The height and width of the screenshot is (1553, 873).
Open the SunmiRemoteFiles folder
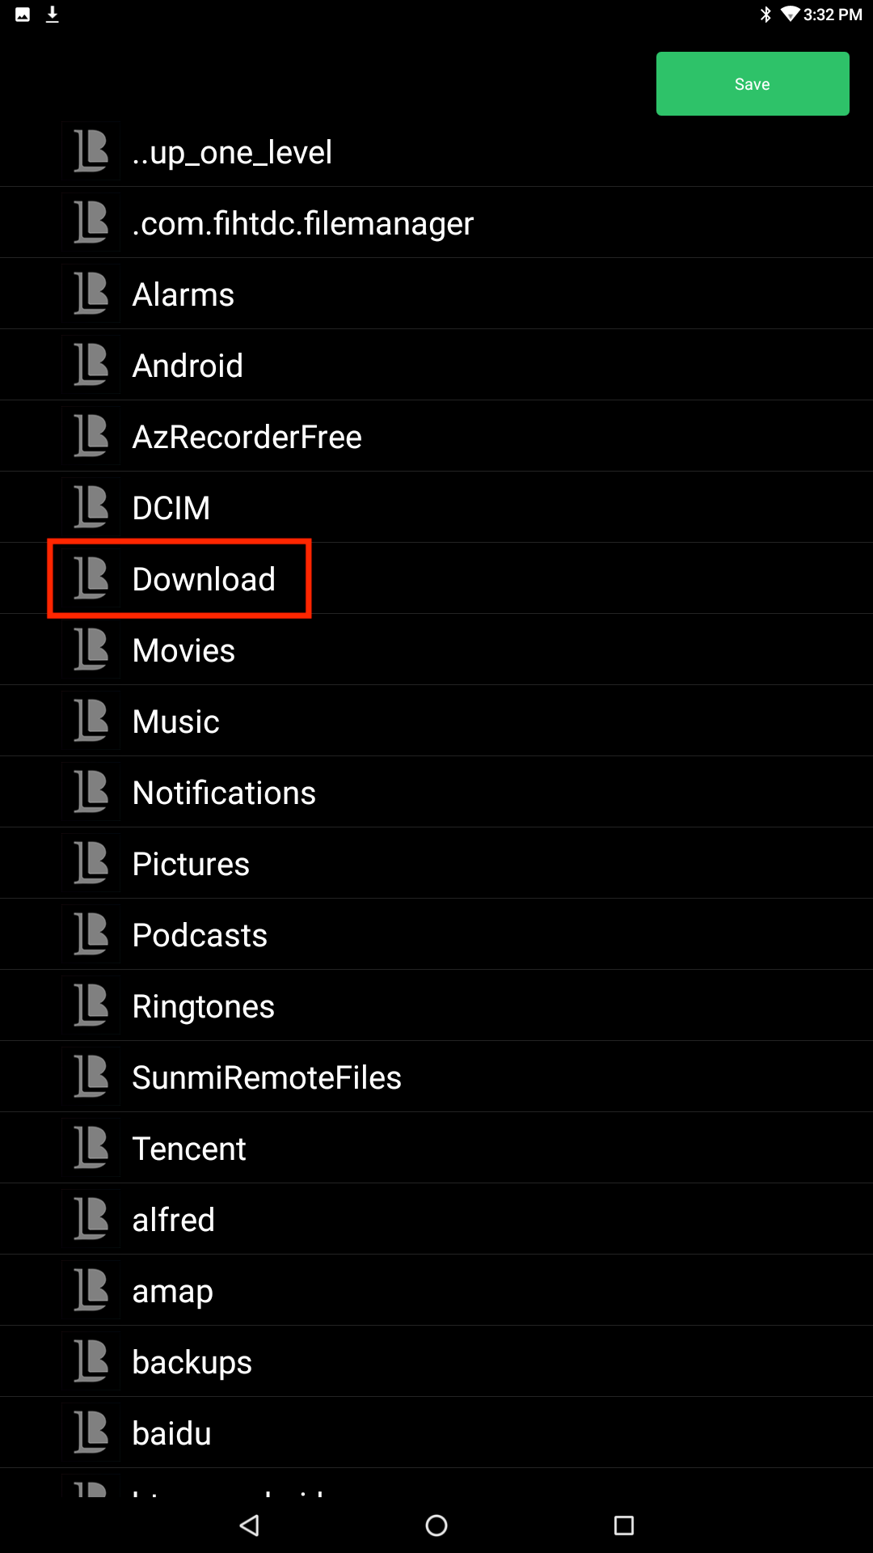click(x=436, y=1077)
